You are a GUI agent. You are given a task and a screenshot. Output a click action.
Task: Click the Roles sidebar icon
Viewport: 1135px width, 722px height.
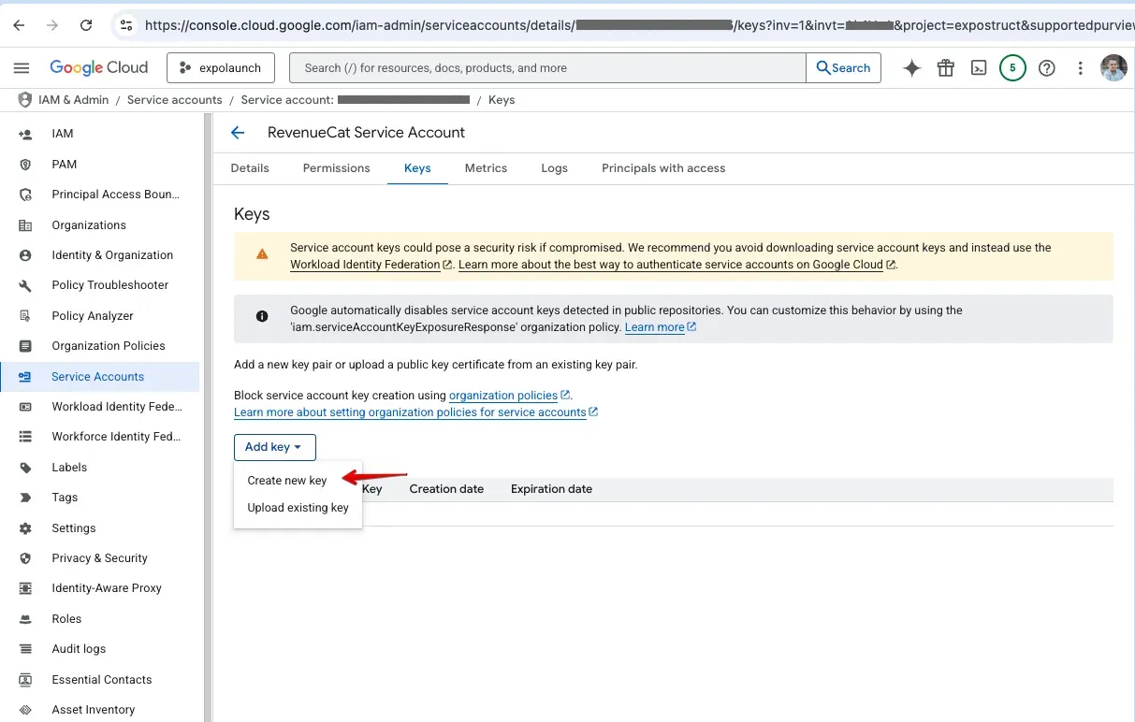[25, 619]
